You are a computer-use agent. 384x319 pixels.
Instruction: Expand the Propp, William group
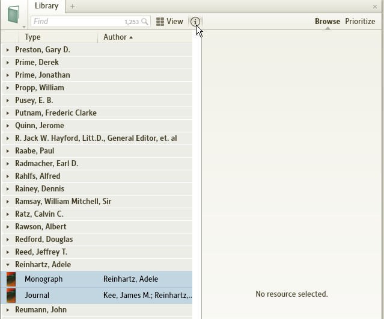pyautogui.click(x=8, y=88)
